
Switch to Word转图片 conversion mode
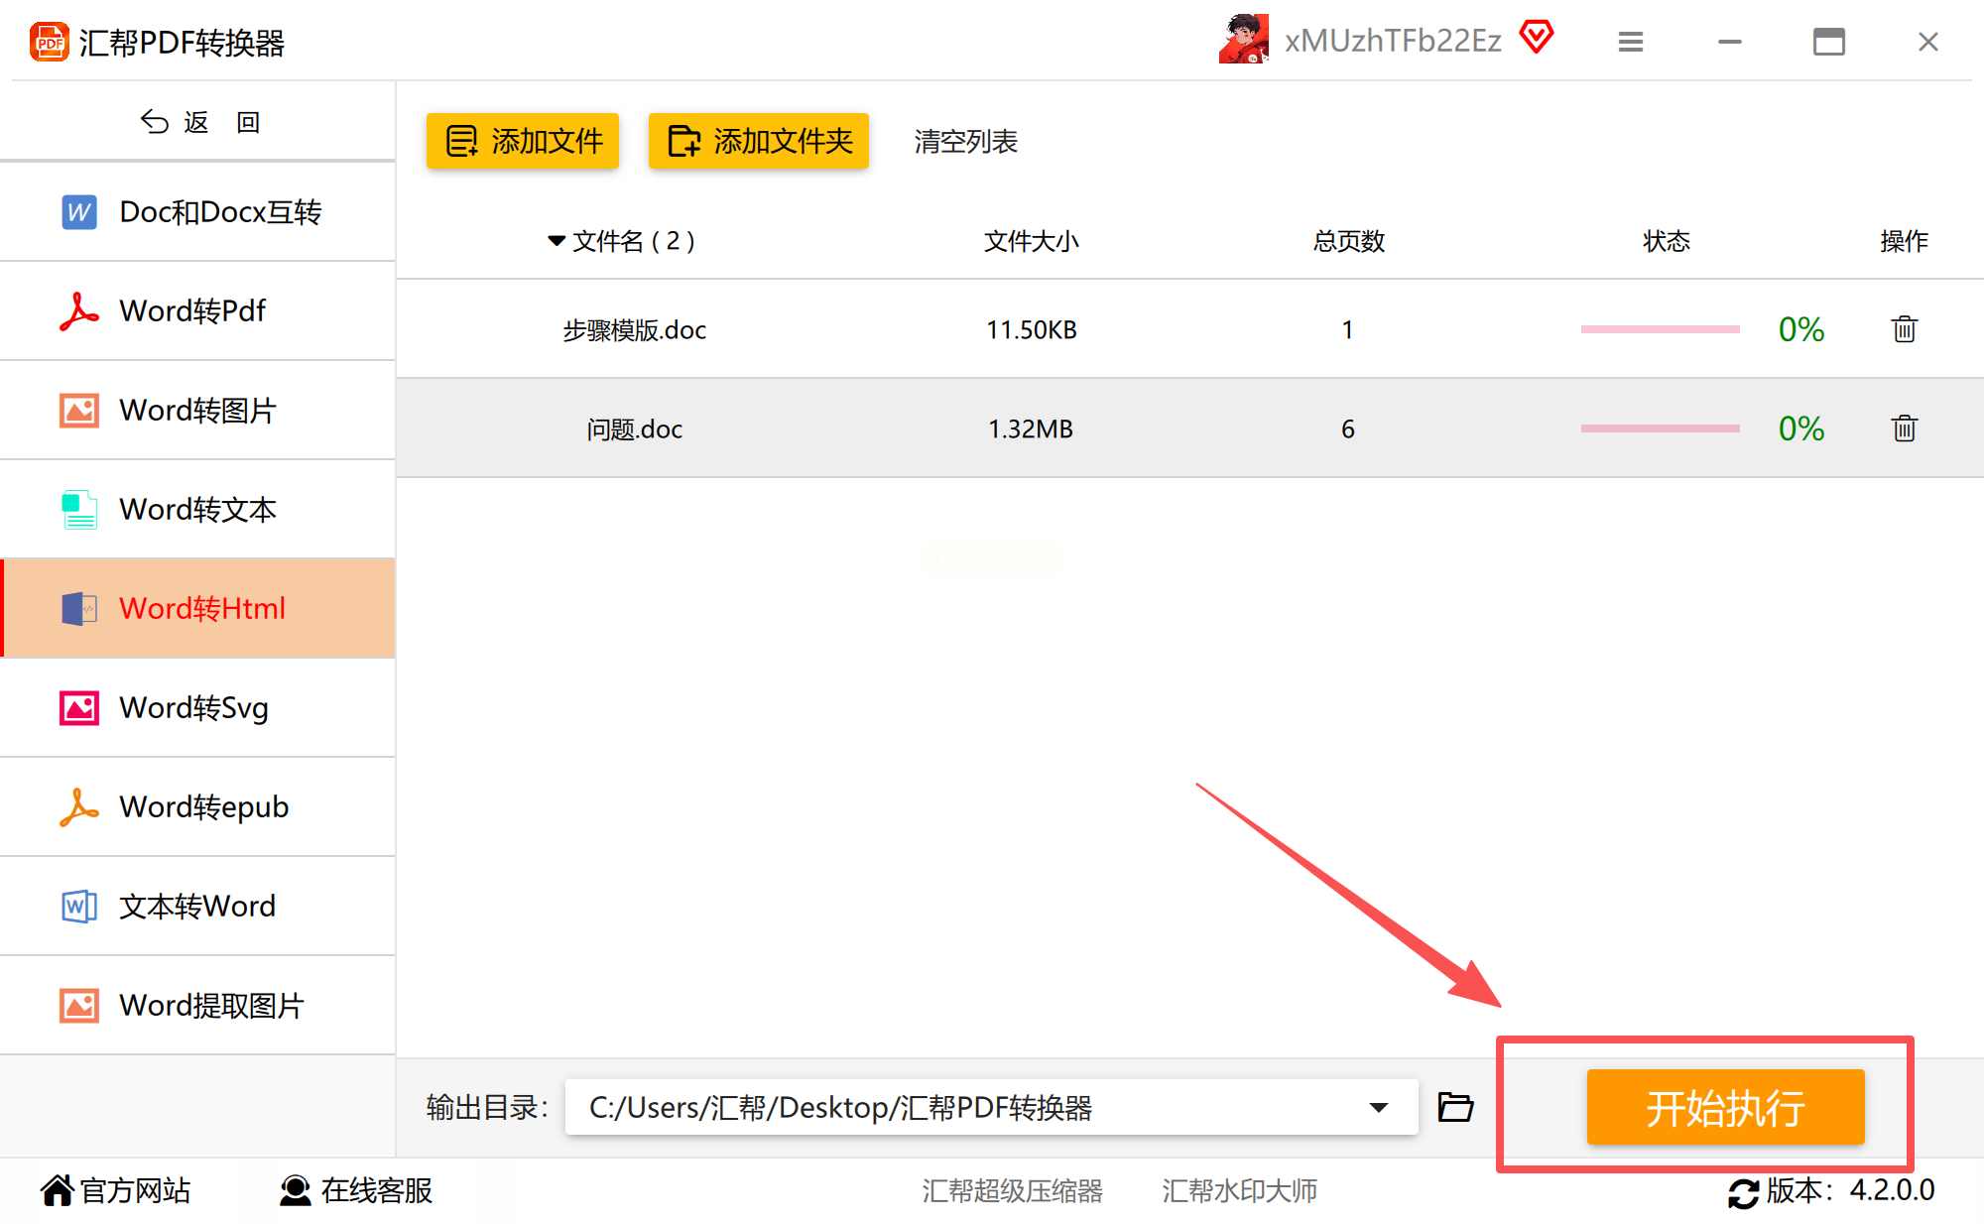[198, 410]
